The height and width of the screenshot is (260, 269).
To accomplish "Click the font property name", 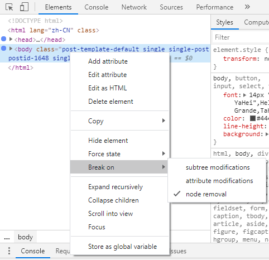I will (x=230, y=95).
